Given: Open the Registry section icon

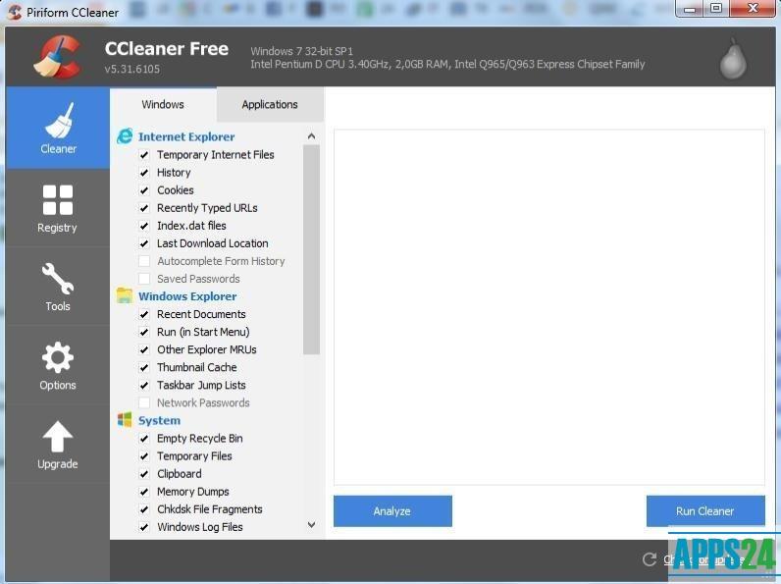Looking at the screenshot, I should [58, 199].
